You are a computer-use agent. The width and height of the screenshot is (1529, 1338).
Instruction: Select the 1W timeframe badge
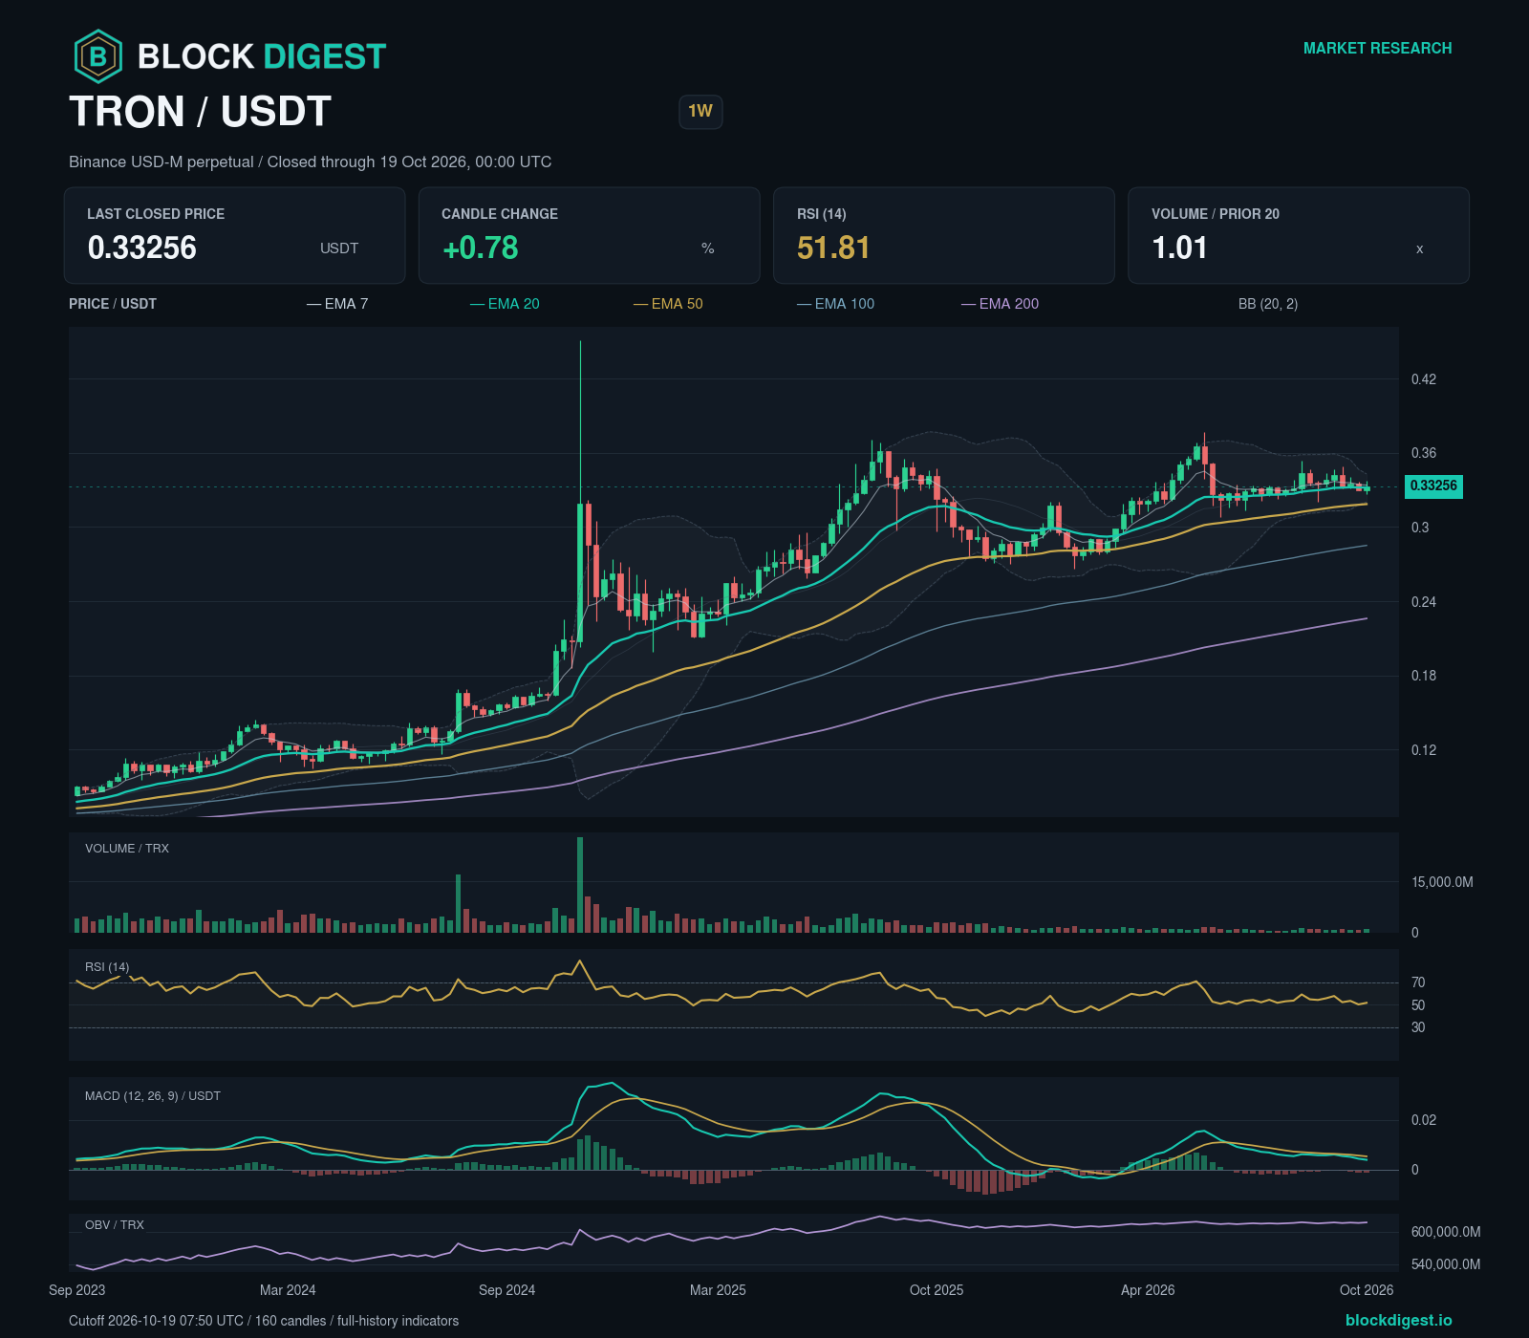(x=700, y=111)
